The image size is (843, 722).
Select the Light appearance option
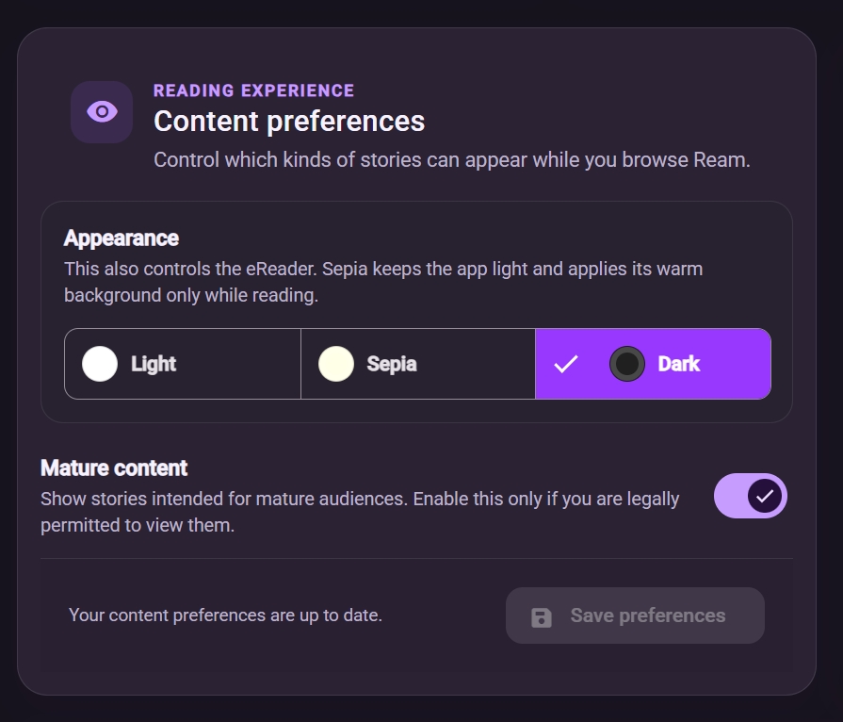182,364
